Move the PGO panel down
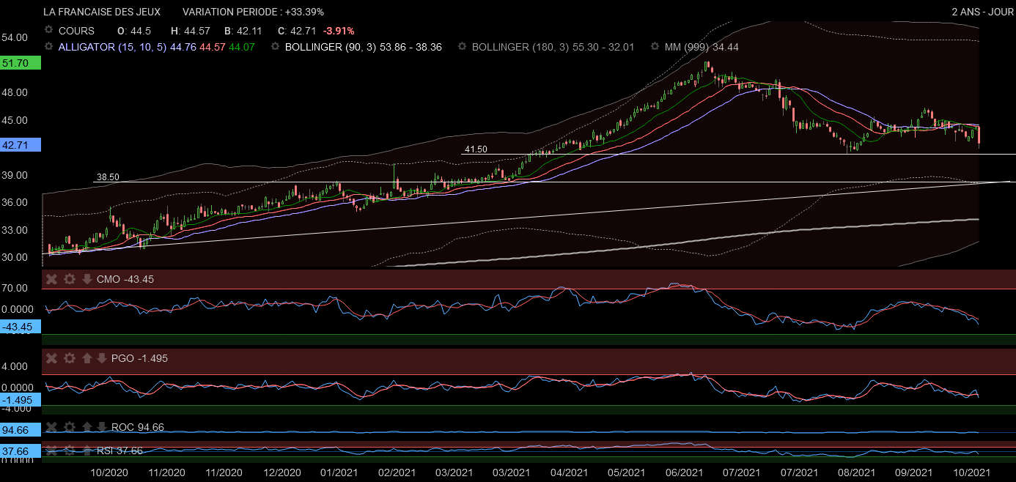Screen dimensions: 1016x482 (x=101, y=358)
